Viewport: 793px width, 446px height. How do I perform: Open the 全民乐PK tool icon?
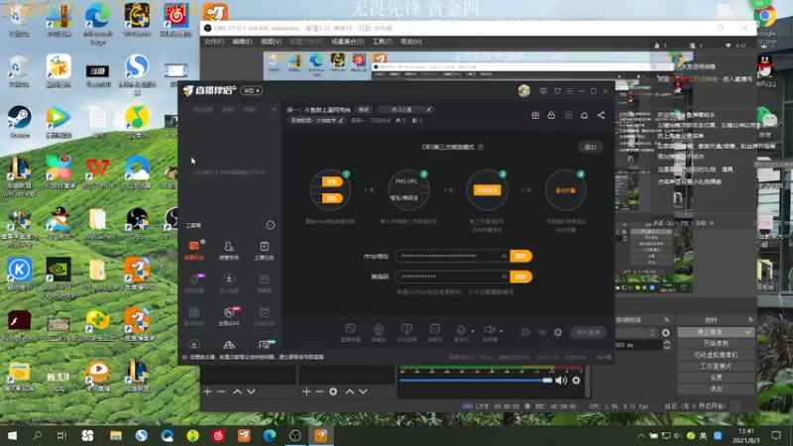coord(229,316)
